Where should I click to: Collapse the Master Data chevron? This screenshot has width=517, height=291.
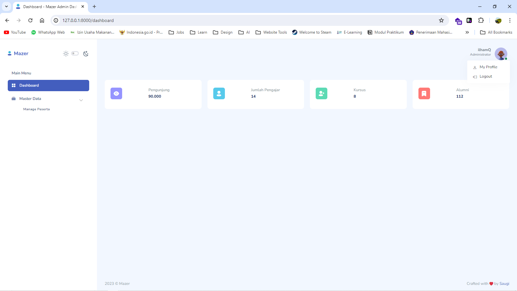[81, 100]
